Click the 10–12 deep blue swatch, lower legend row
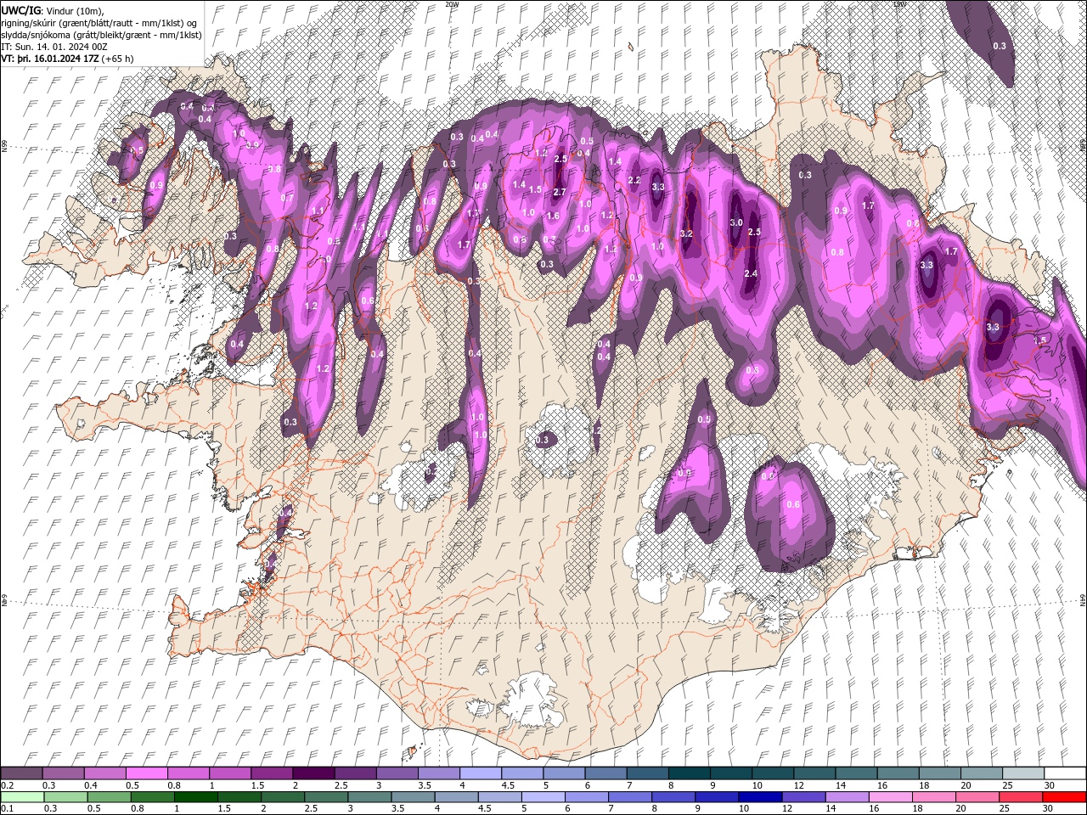 click(x=758, y=796)
